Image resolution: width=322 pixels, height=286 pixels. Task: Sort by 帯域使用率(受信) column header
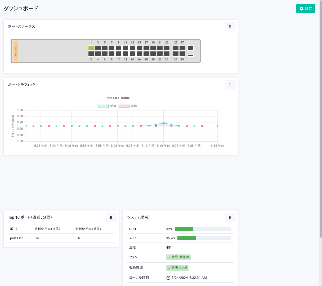click(88, 229)
